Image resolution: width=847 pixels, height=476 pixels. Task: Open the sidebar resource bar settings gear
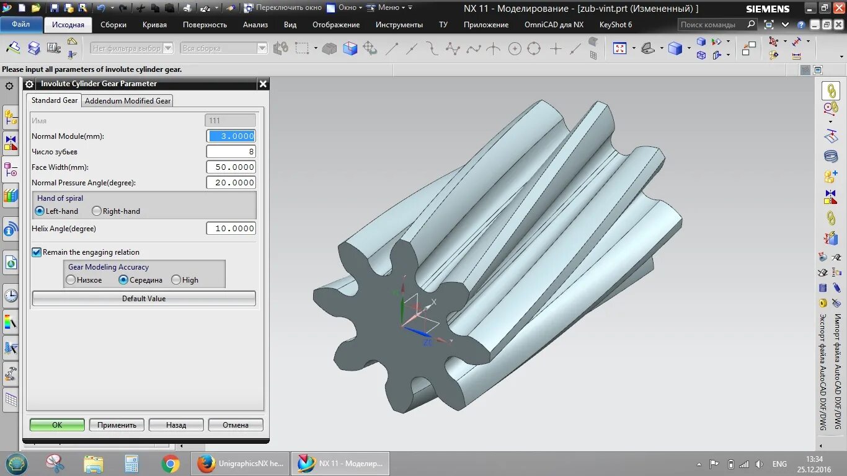point(9,86)
